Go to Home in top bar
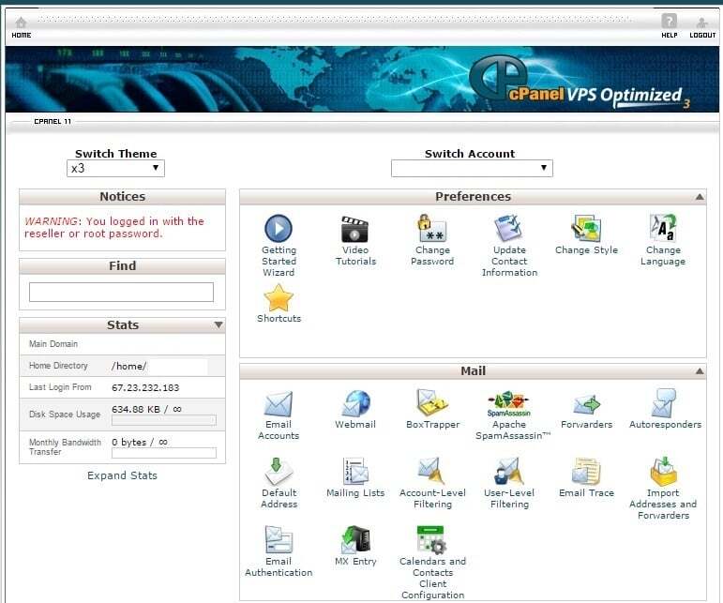This screenshot has height=603, width=723. [22, 27]
